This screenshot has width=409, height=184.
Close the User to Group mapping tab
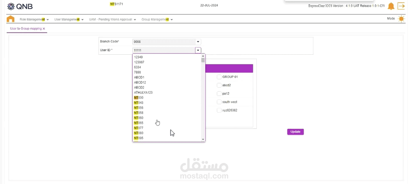pyautogui.click(x=44, y=29)
